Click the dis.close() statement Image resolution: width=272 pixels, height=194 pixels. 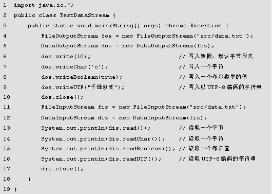pyautogui.click(x=62, y=169)
